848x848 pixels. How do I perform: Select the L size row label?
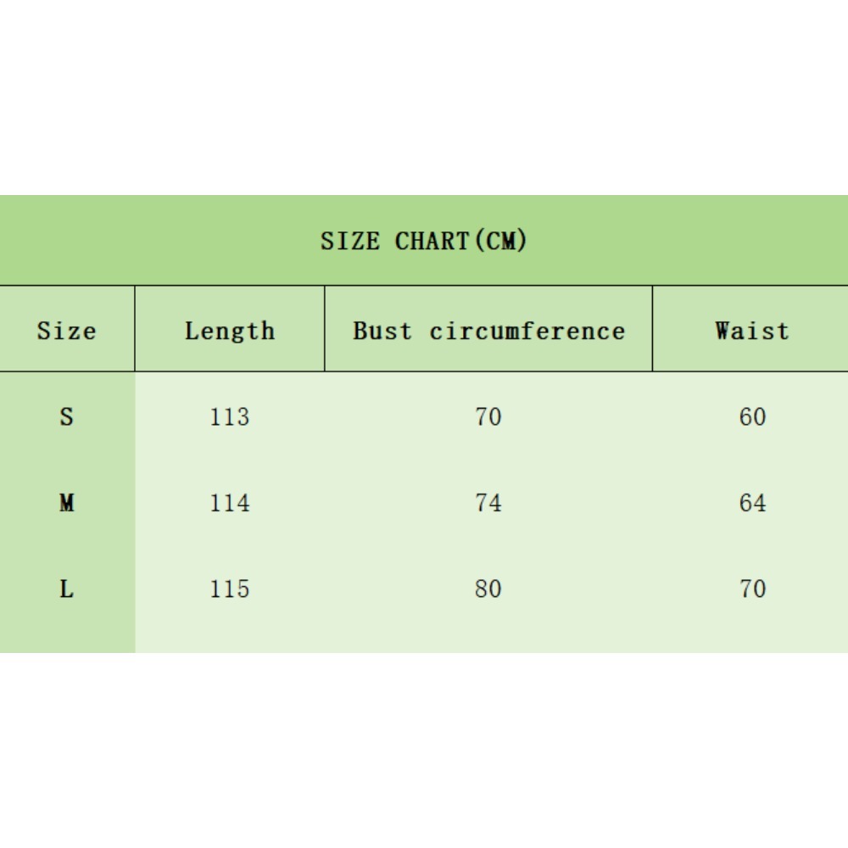tap(66, 589)
